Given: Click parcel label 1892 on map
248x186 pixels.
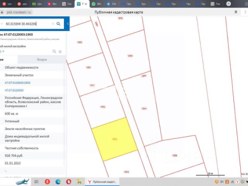Looking at the screenshot, I should pos(121,18).
